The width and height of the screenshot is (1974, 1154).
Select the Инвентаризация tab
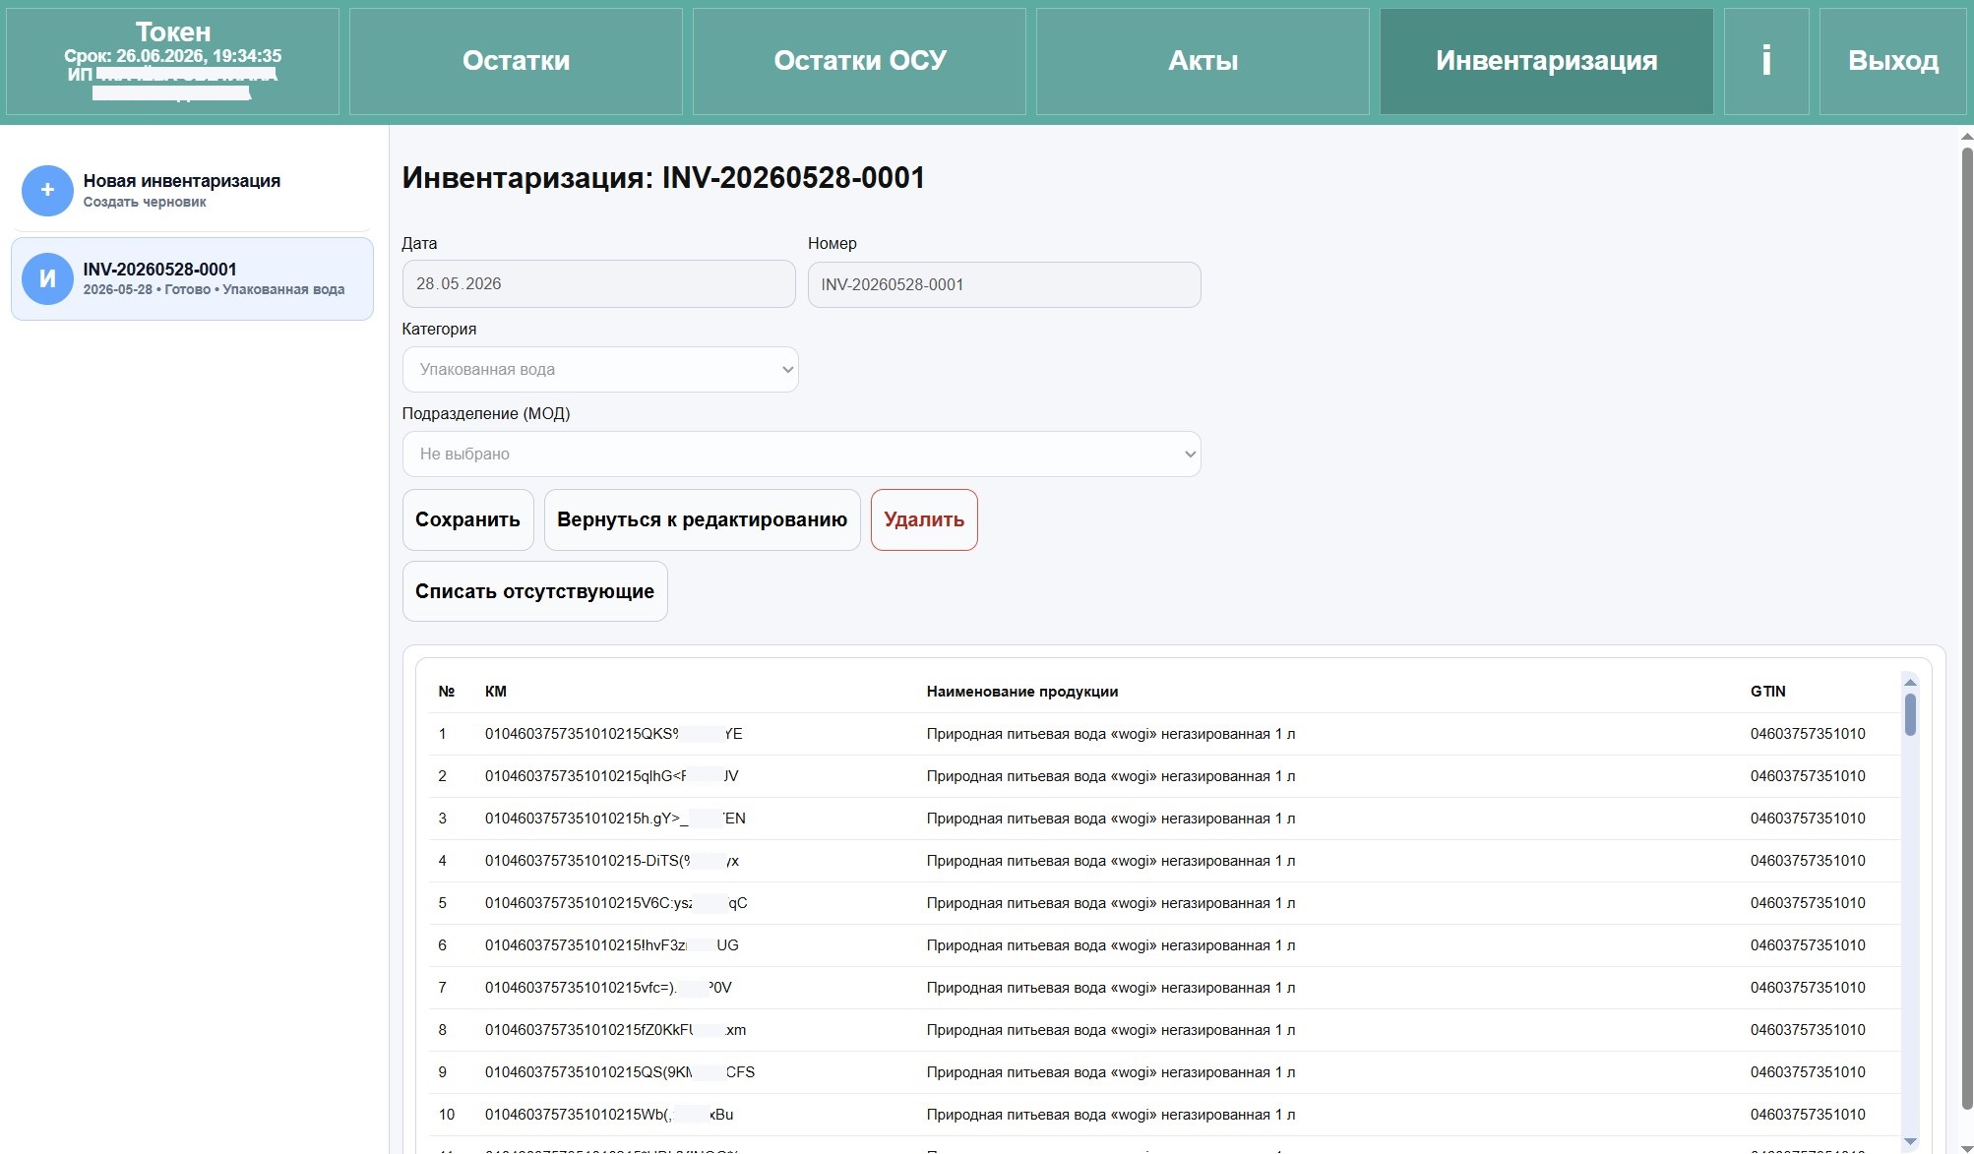(1546, 61)
